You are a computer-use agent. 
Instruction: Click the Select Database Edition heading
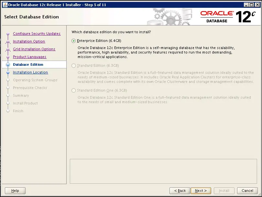click(32, 17)
